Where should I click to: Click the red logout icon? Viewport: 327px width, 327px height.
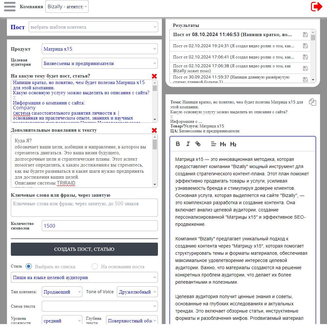pos(316,7)
